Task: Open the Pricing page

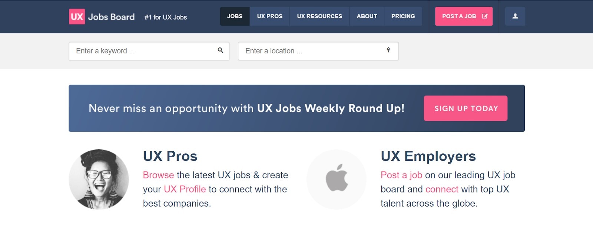Action: pos(403,16)
